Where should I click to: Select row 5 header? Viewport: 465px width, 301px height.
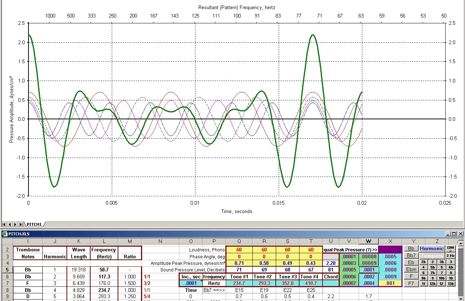[x=7, y=270]
